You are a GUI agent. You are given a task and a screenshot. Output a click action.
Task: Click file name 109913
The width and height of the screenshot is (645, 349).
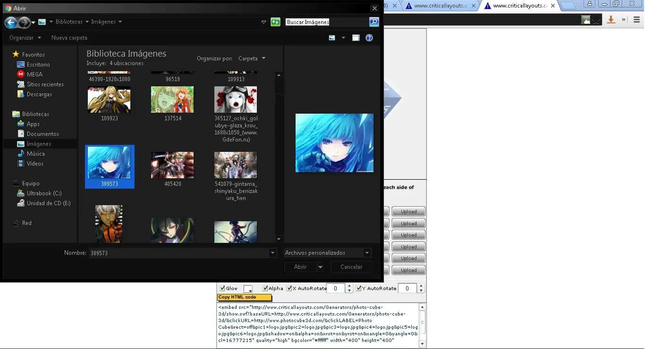click(x=236, y=79)
